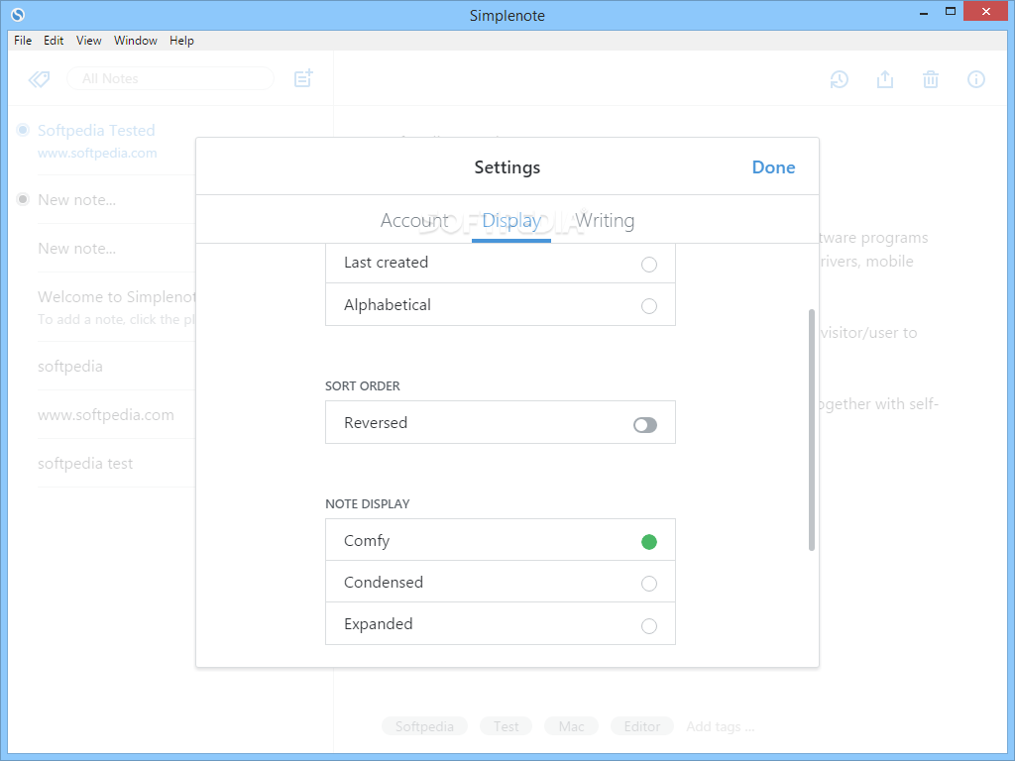Click the Test tag chip

(507, 726)
